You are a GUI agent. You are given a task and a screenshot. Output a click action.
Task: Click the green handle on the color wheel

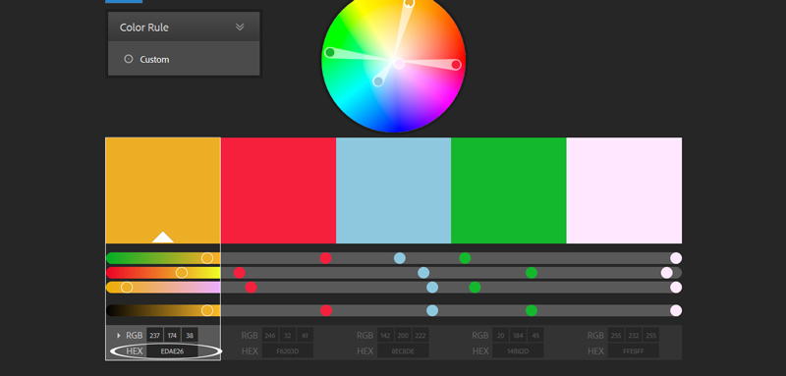click(x=330, y=53)
